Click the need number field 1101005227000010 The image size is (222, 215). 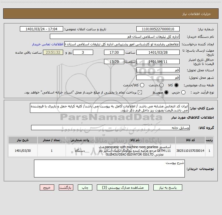click(158, 29)
